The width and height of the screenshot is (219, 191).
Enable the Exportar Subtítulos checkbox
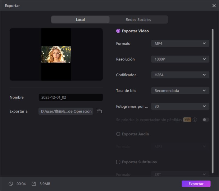click(x=118, y=162)
